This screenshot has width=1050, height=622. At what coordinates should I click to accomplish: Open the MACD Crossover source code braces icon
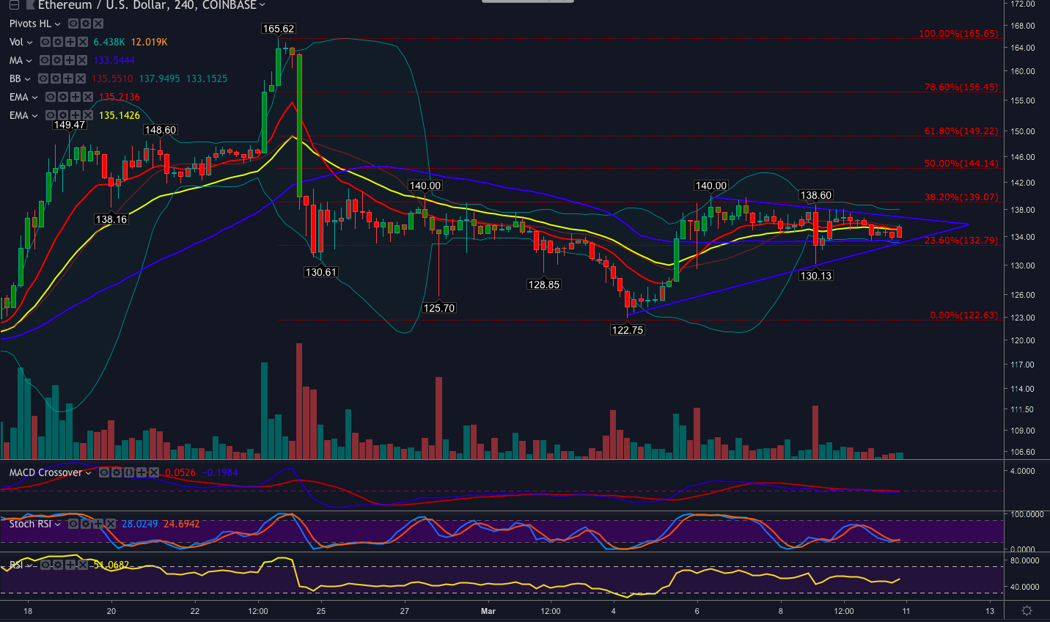(129, 472)
